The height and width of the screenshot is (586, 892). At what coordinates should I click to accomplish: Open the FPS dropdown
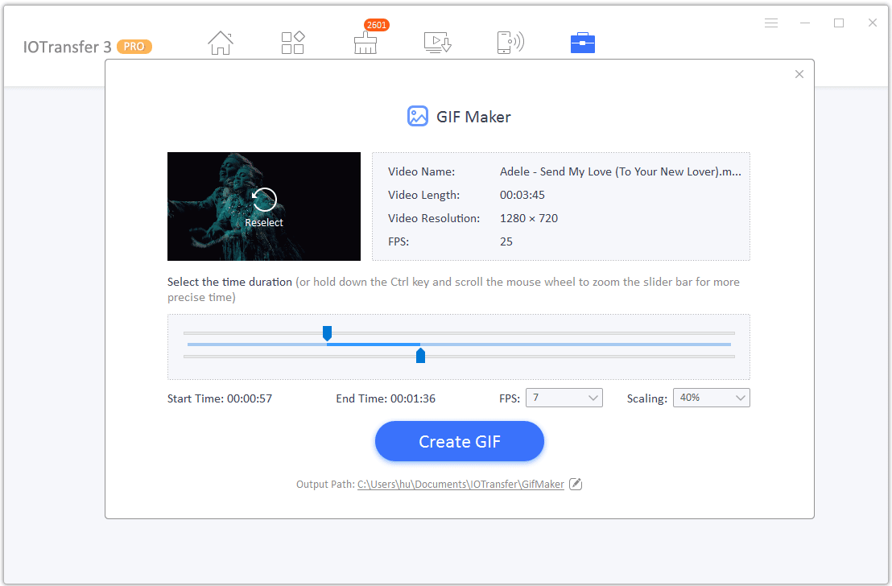tap(564, 397)
